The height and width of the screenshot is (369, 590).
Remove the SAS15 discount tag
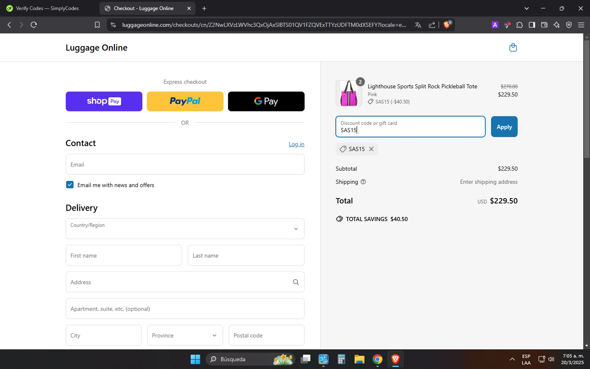371,149
